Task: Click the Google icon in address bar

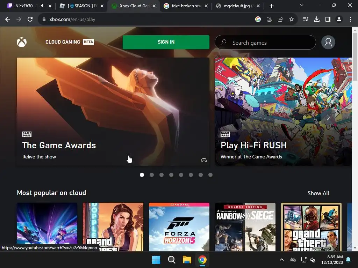Action: (258, 20)
